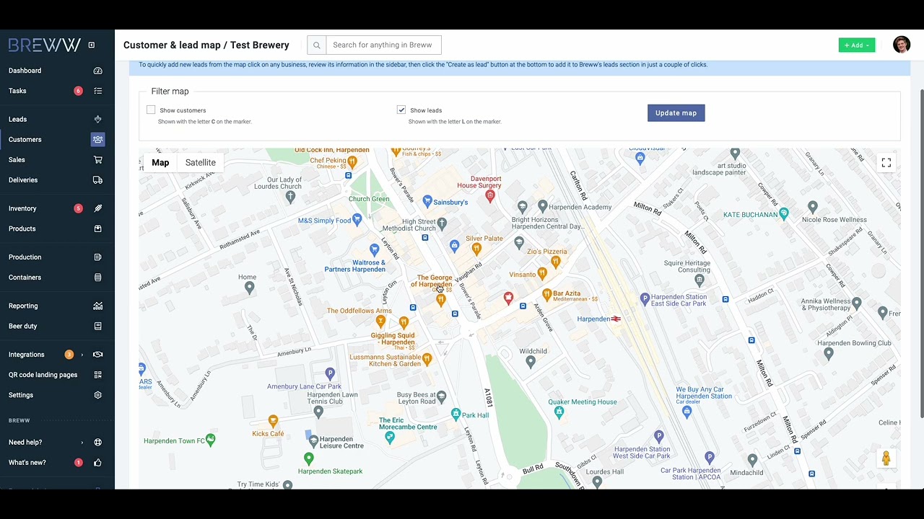
Task: Click the Waitrose & Partners Harpenden pin
Action: click(374, 249)
